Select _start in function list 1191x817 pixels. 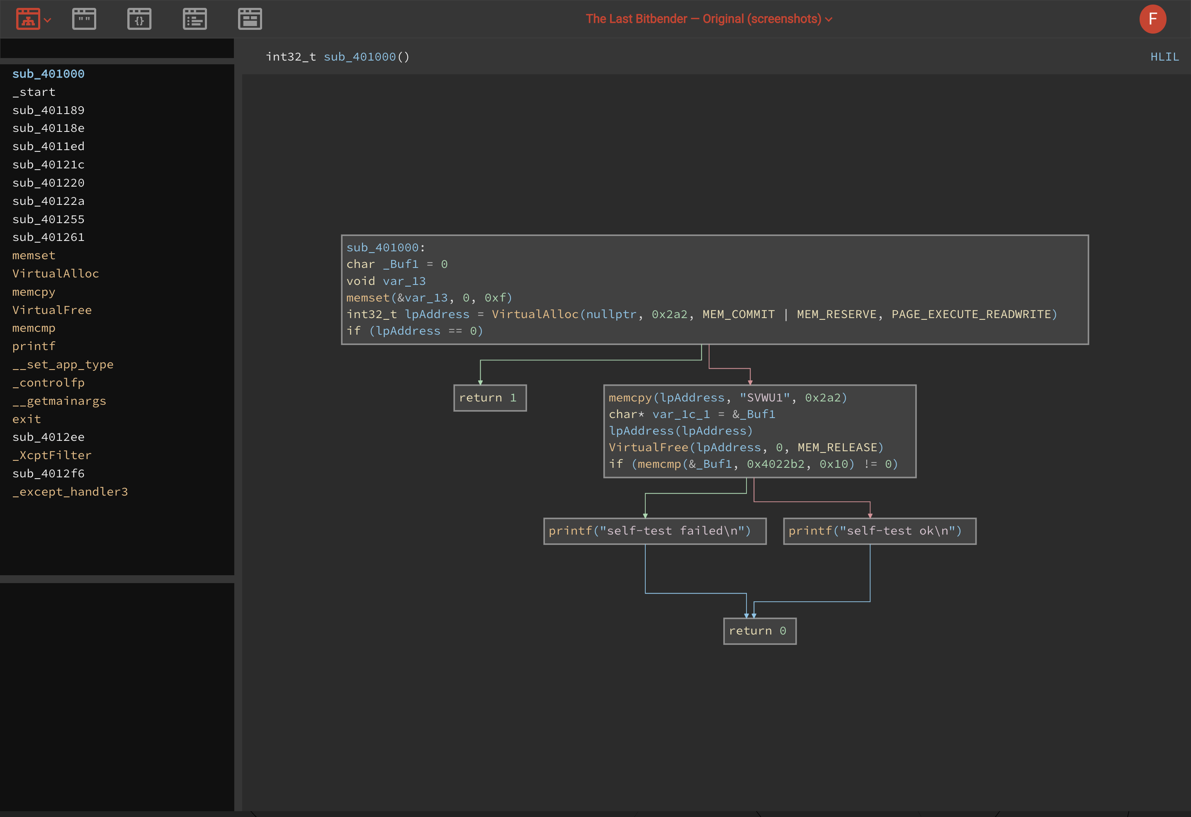coord(34,92)
